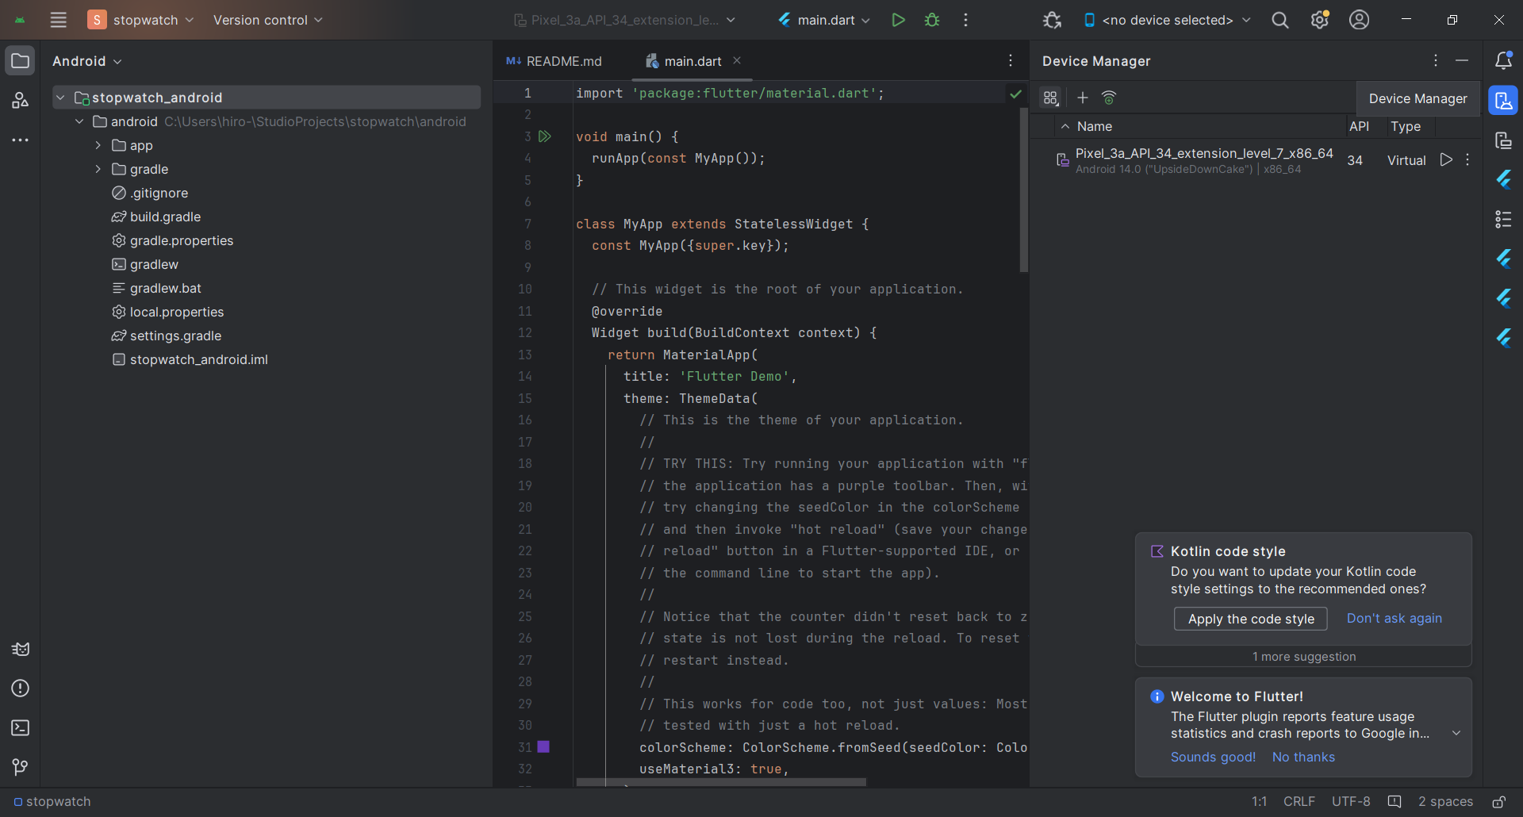Toggle read-only lock in status bar
1523x817 pixels.
pos(1498,802)
